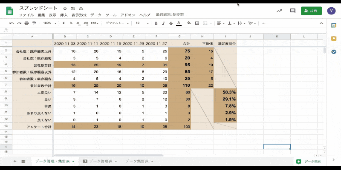Toggle bold formatting
This screenshot has width=341, height=170.
156,23
